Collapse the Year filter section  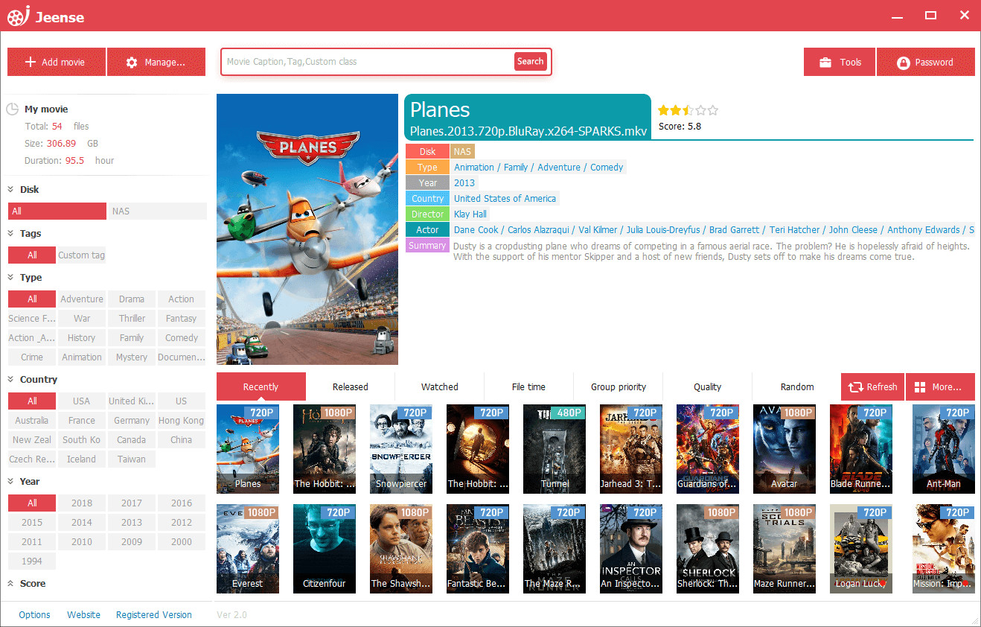click(x=12, y=481)
